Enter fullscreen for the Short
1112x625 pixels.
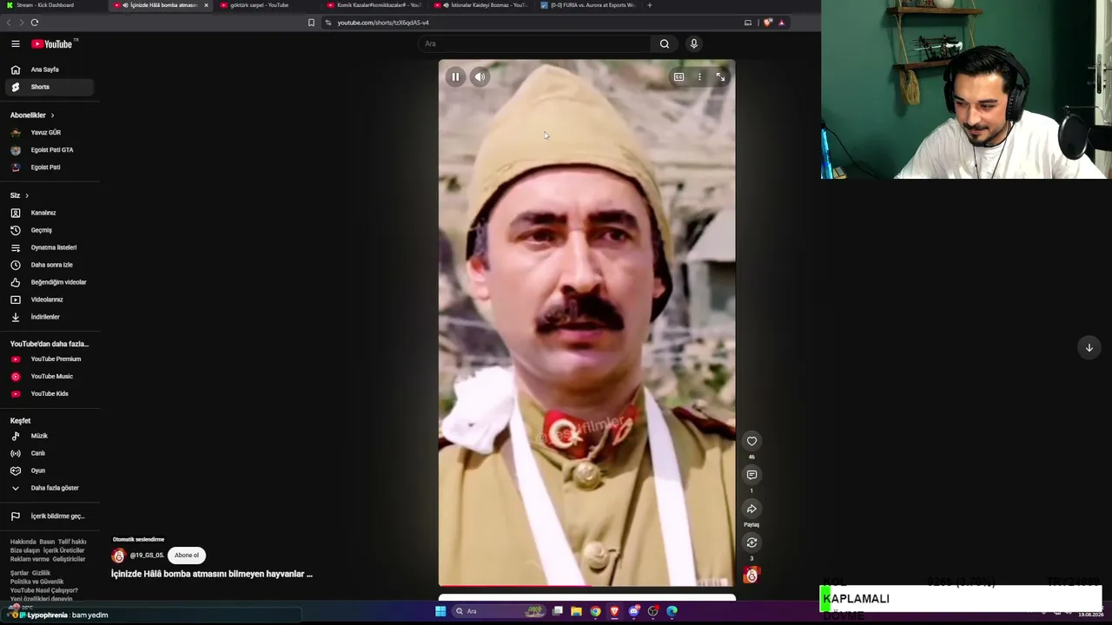(x=720, y=77)
